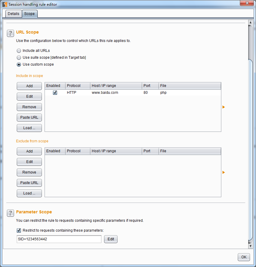Select the Scope tab
Screen dimensions: 256x267
pyautogui.click(x=29, y=14)
